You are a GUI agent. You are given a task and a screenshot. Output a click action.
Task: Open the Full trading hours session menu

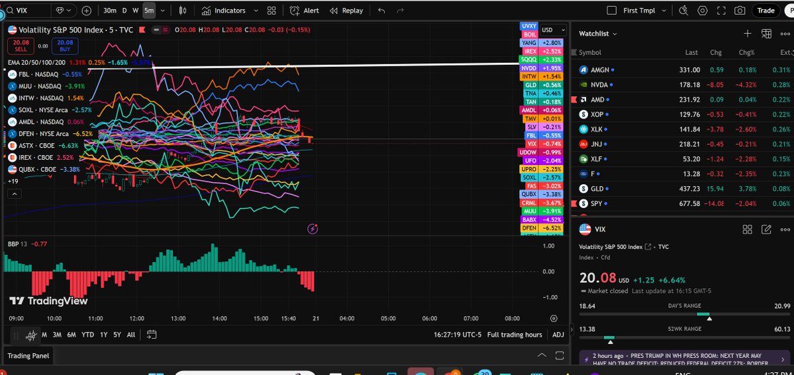tap(515, 335)
